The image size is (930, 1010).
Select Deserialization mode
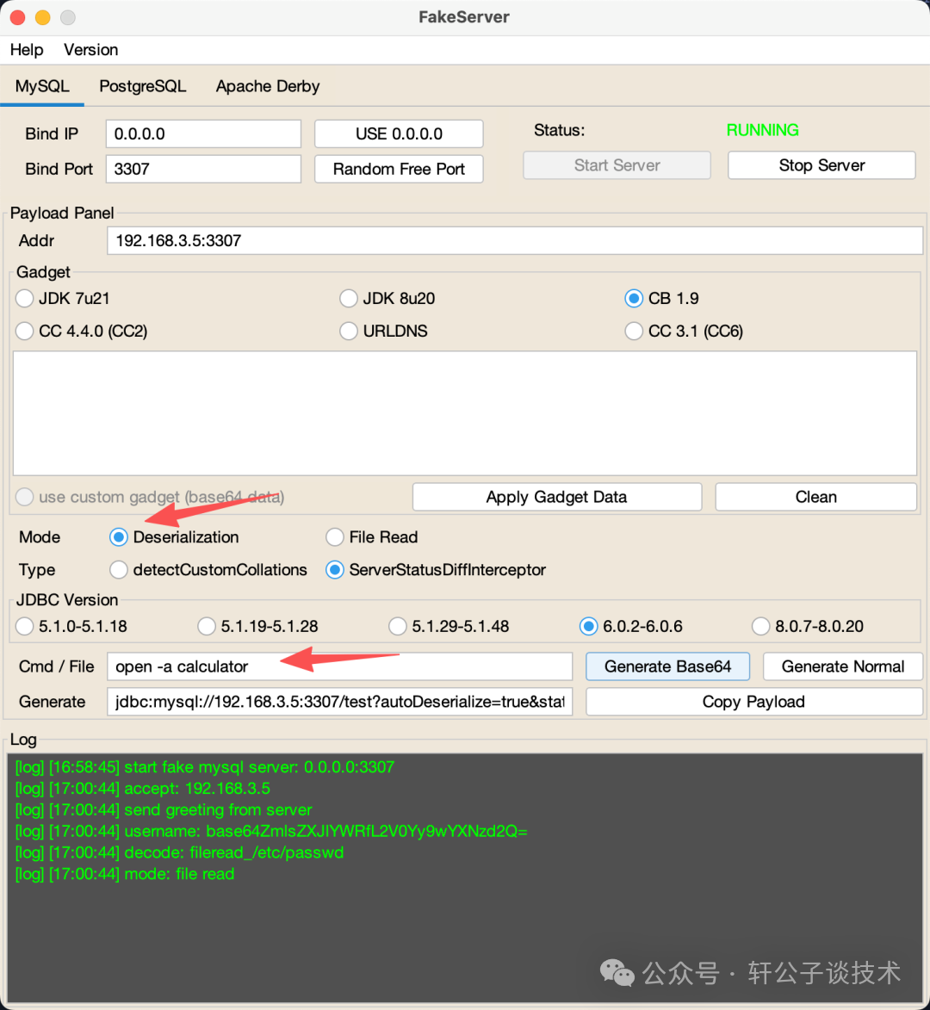tap(175, 537)
